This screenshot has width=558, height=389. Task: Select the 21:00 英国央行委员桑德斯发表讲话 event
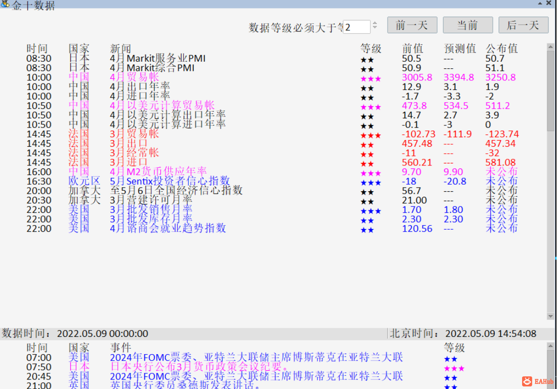(245, 385)
